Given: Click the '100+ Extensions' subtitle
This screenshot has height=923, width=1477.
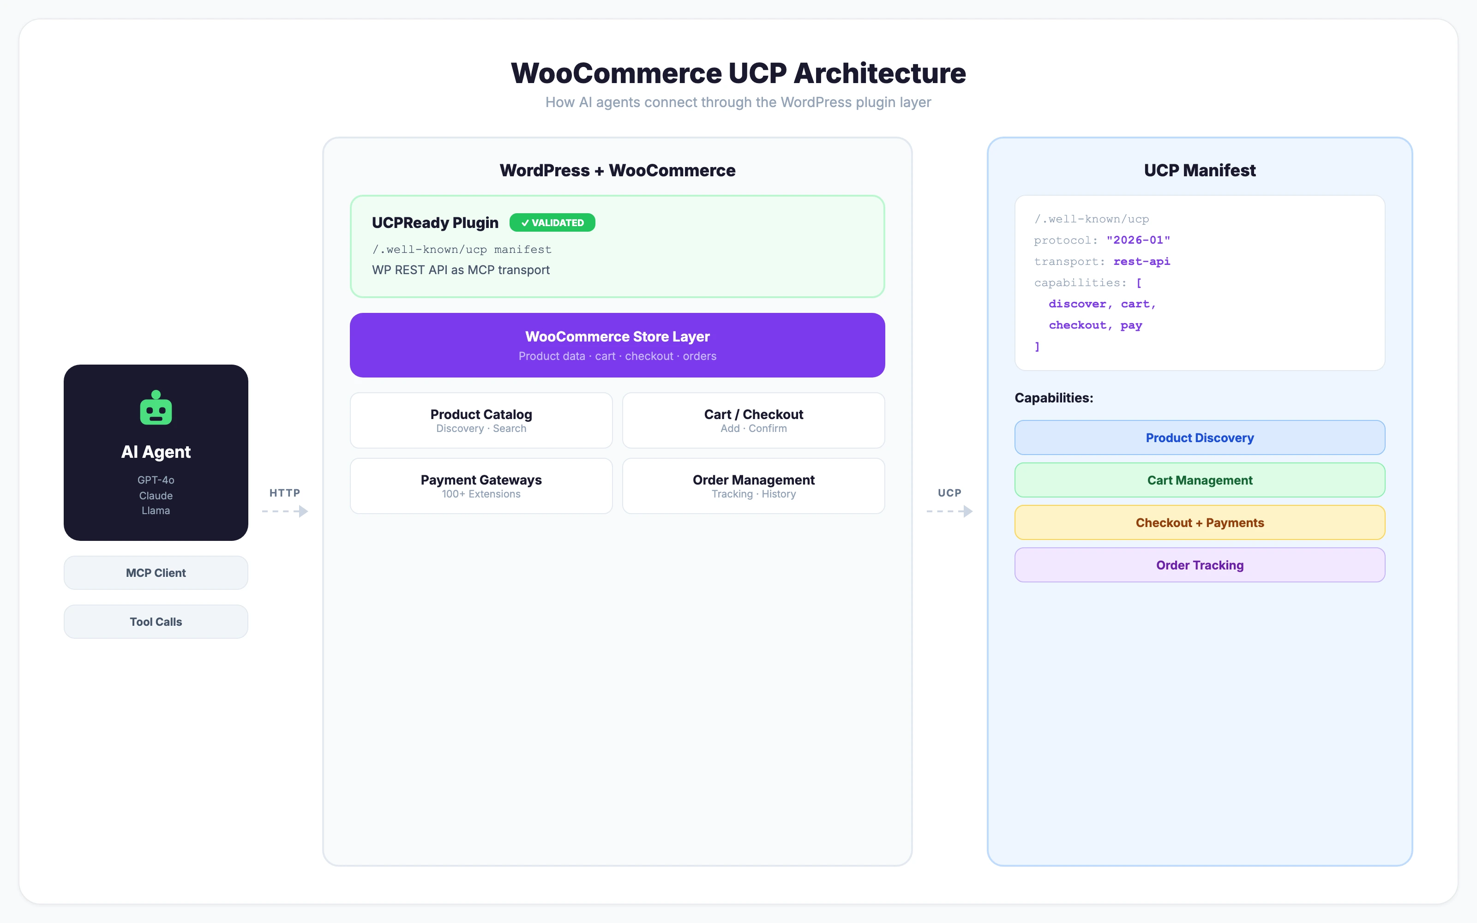Looking at the screenshot, I should coord(481,494).
